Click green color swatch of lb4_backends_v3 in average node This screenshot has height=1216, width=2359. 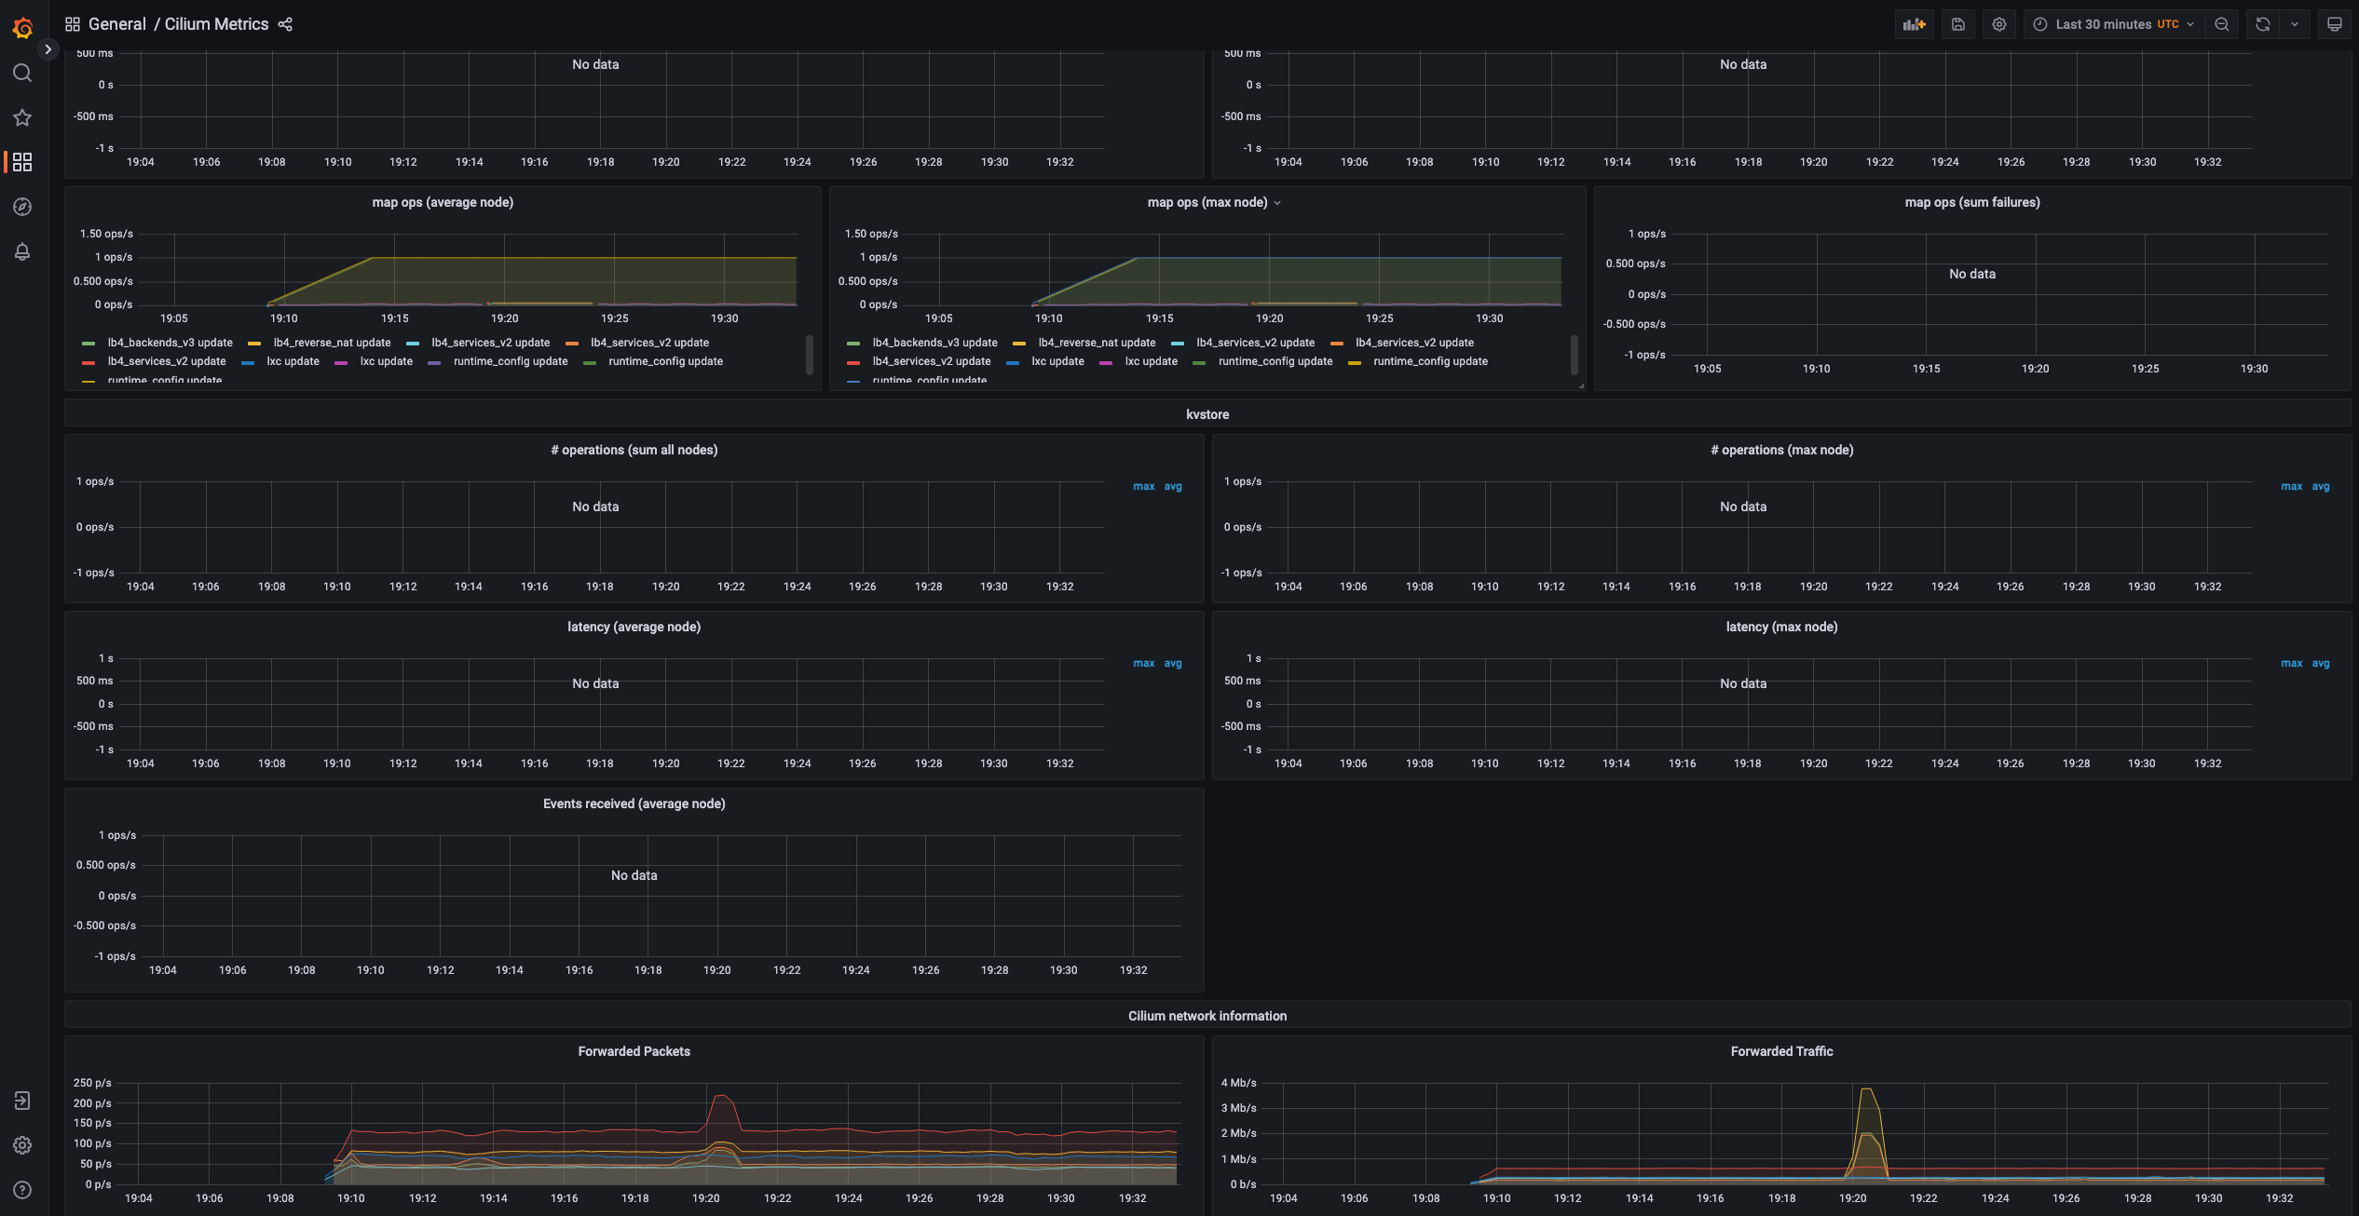click(89, 344)
